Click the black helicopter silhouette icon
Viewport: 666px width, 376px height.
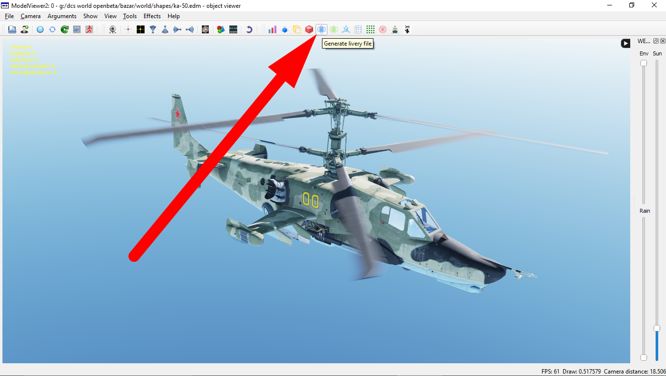(x=407, y=29)
